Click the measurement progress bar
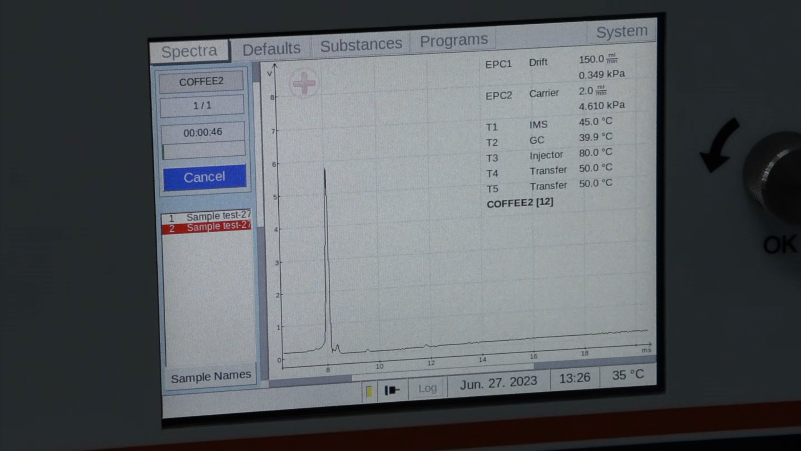The height and width of the screenshot is (451, 801). pos(204,150)
